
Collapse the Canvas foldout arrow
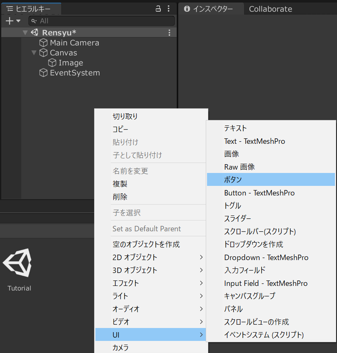click(x=34, y=53)
